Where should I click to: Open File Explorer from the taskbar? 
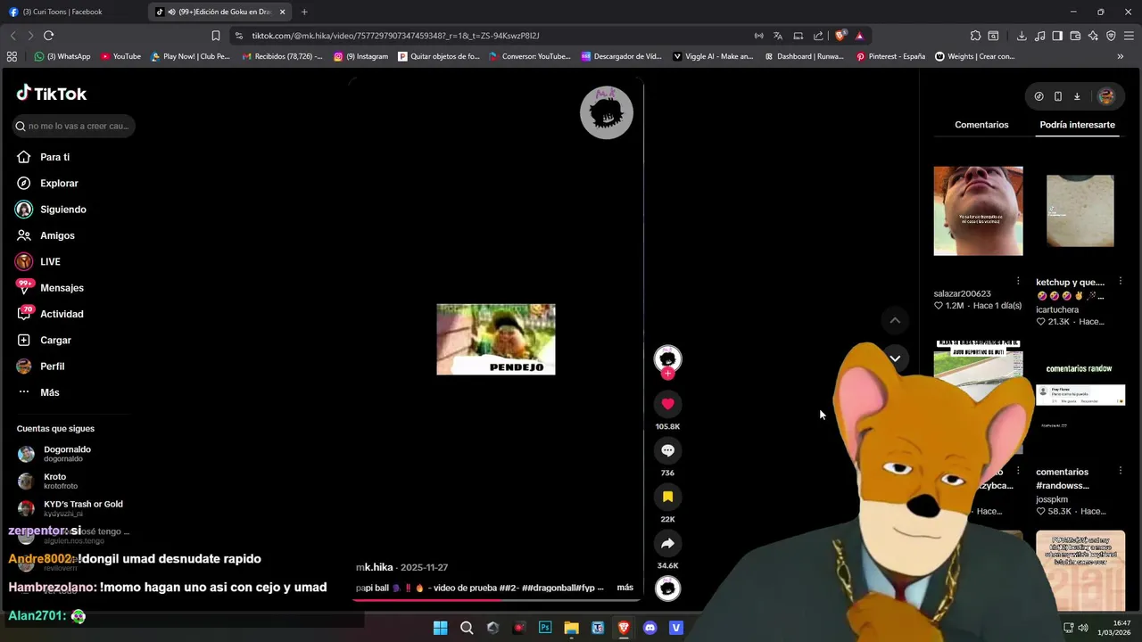571,628
